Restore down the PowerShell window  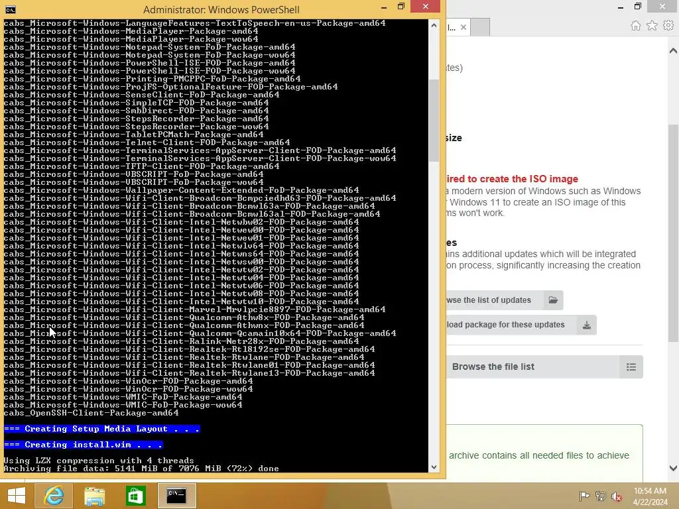click(x=401, y=6)
